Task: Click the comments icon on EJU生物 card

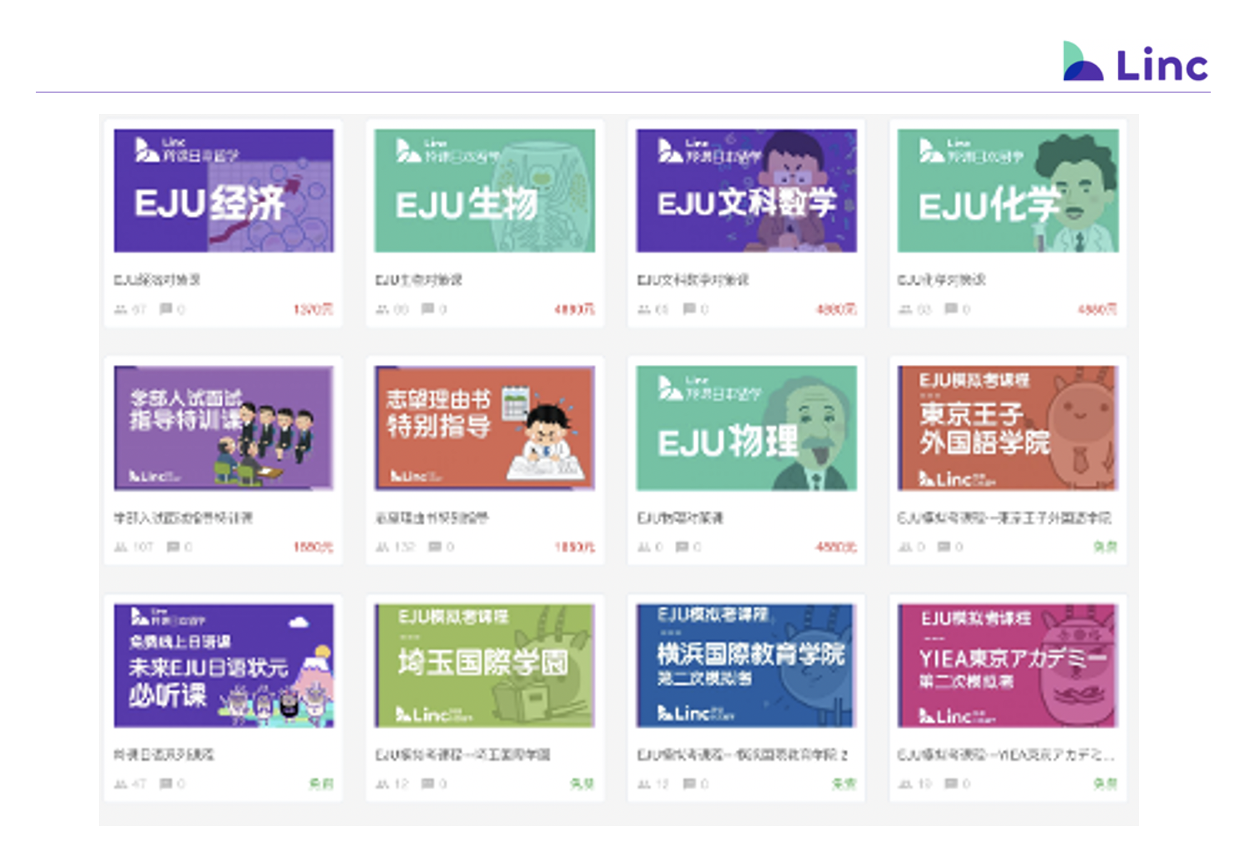Action: (x=427, y=308)
